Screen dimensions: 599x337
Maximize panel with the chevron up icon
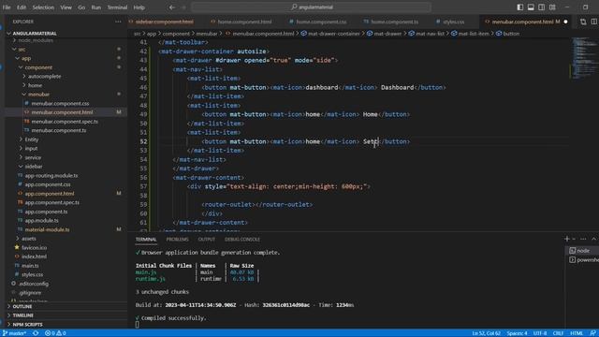593,239
